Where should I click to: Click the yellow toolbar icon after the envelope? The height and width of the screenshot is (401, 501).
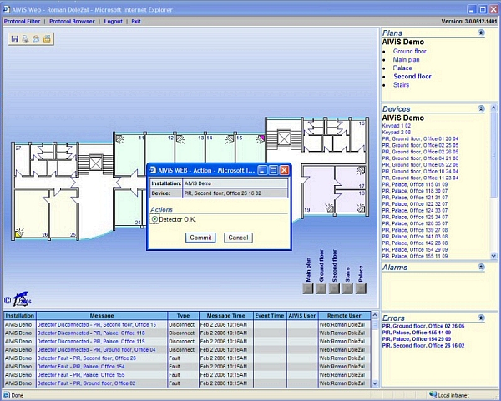[47, 39]
